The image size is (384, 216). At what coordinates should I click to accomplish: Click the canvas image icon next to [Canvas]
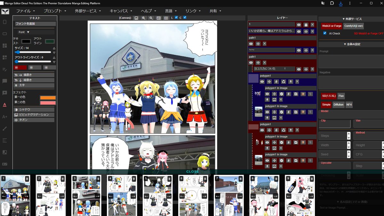[136, 18]
